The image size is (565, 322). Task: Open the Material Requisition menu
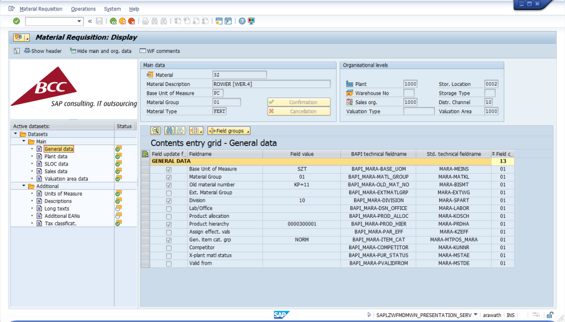pos(41,9)
